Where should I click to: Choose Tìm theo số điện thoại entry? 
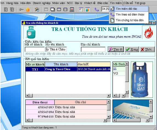(x=129, y=15)
